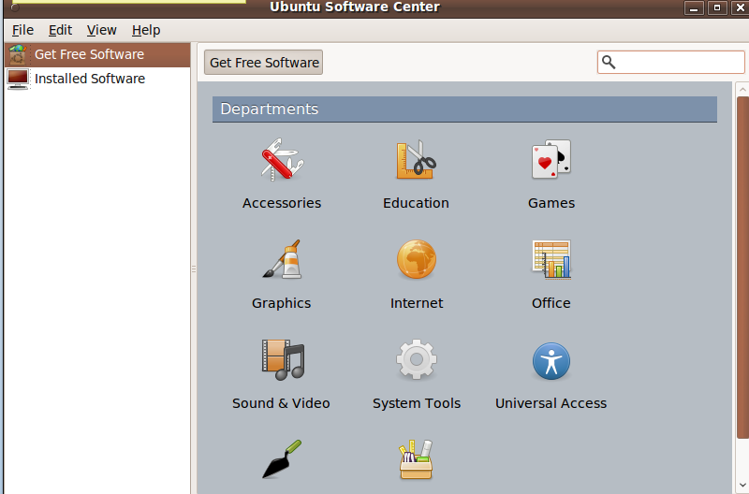Screen dimensions: 749x494
Task: Open the Help menu
Action: (x=146, y=30)
